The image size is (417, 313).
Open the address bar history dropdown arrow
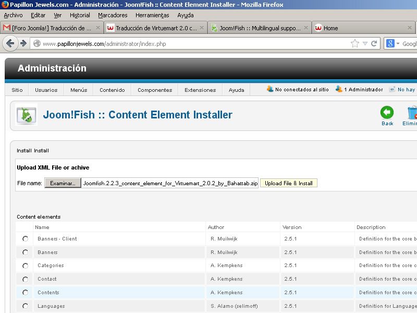click(x=365, y=44)
